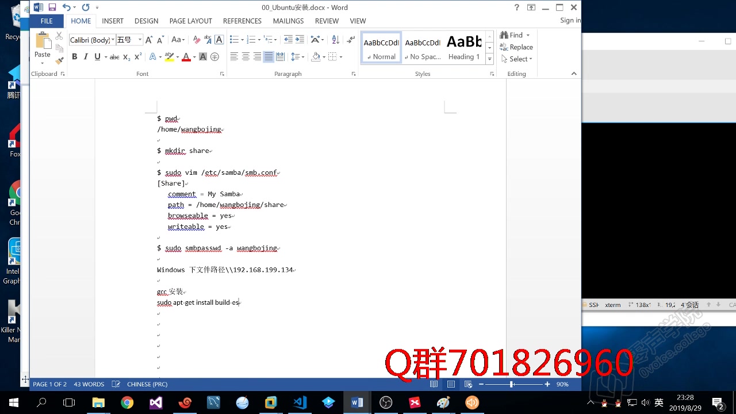736x414 pixels.
Task: Make selected text subscript
Action: click(x=125, y=56)
